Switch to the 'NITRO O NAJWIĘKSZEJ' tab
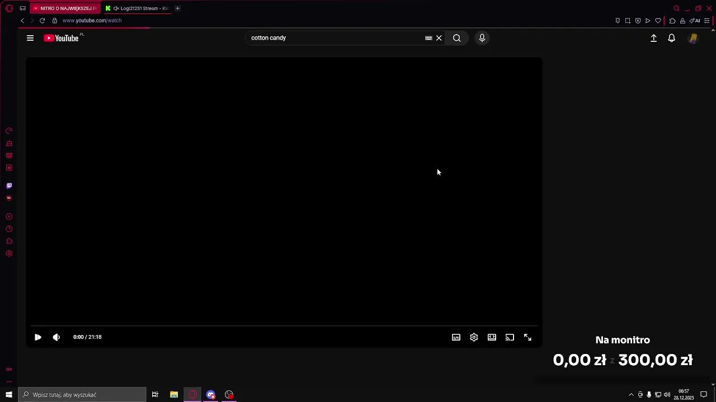Screen dimensions: 716x402 click(65, 8)
